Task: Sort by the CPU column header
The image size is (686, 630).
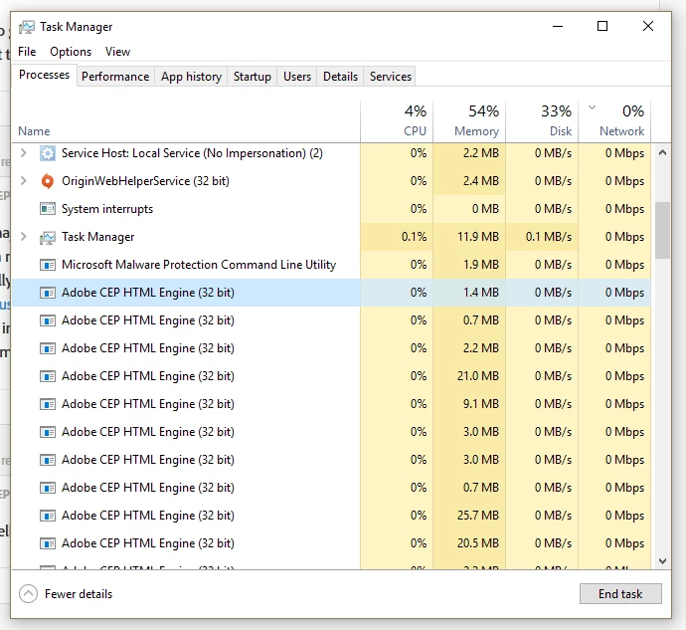Action: (x=397, y=120)
